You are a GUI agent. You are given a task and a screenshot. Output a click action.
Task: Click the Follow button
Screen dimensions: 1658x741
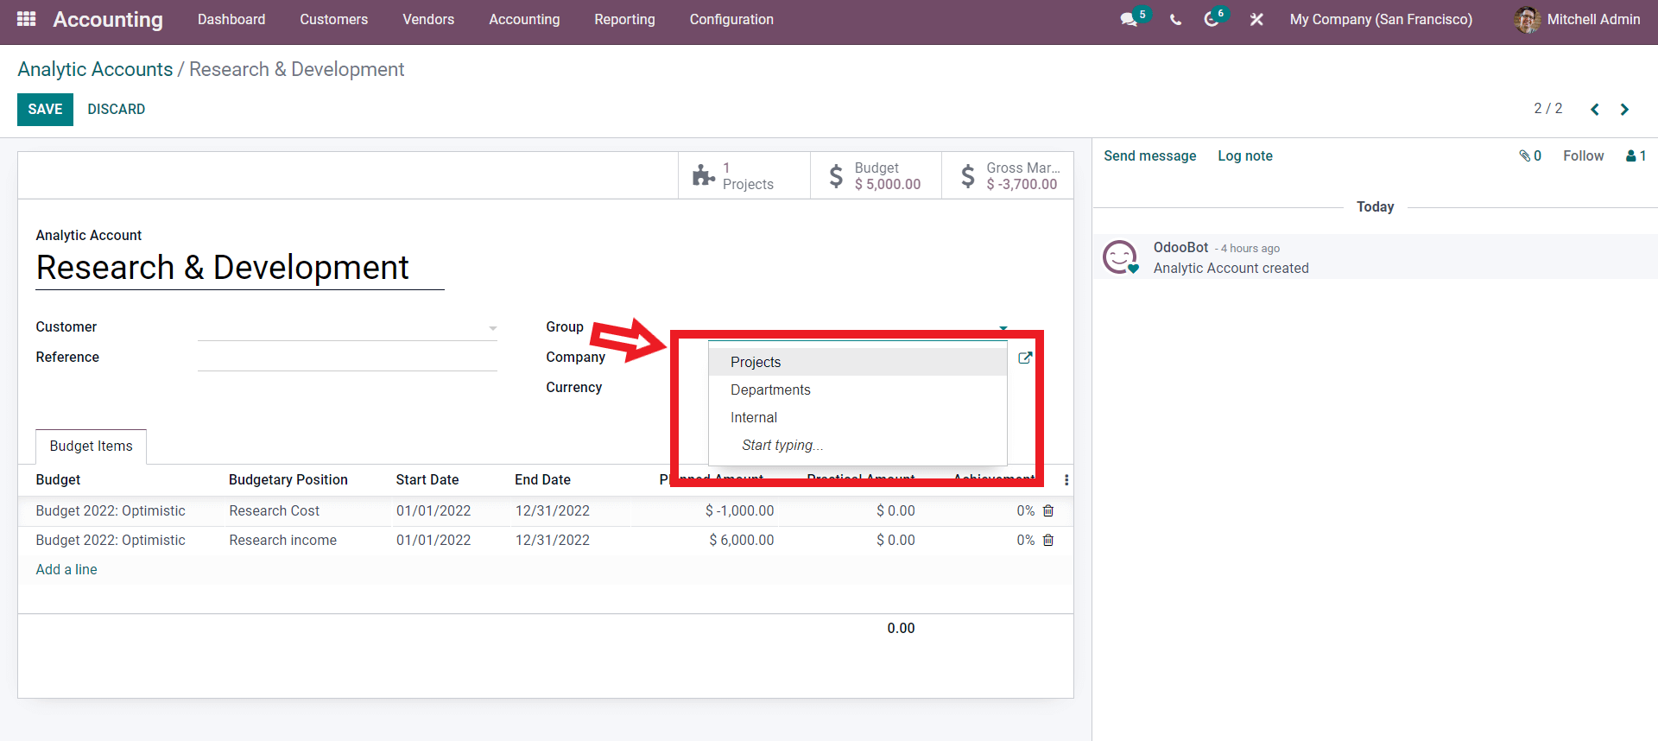(x=1583, y=155)
